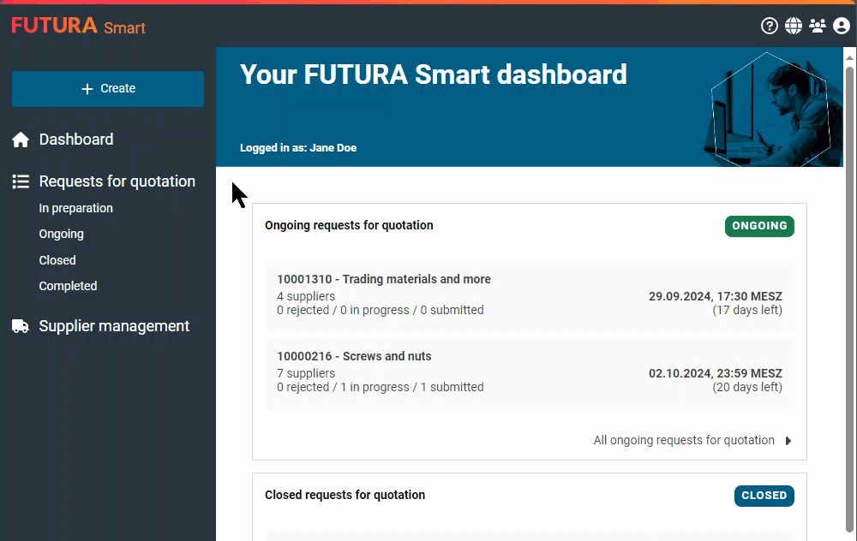The image size is (857, 541).
Task: Click the Supplier management truck icon
Action: point(21,326)
